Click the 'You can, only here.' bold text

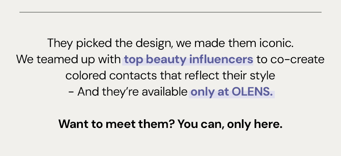(230, 124)
